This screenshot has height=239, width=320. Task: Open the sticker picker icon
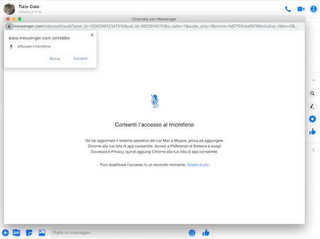pos(29,233)
